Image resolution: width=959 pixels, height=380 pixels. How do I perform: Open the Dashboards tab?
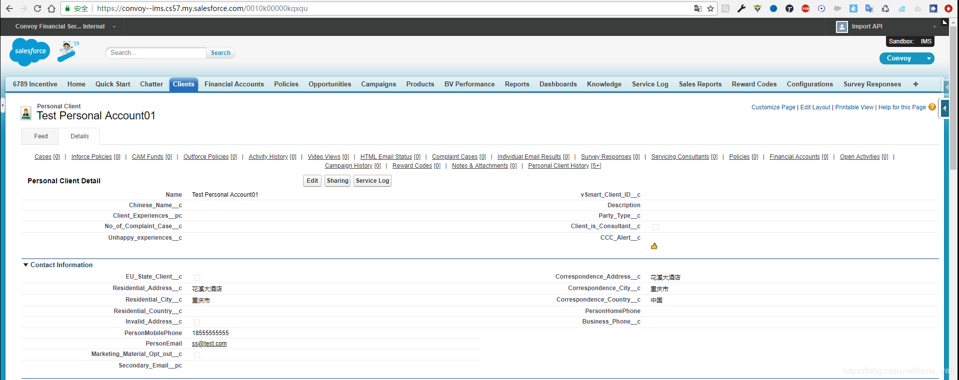tap(558, 84)
